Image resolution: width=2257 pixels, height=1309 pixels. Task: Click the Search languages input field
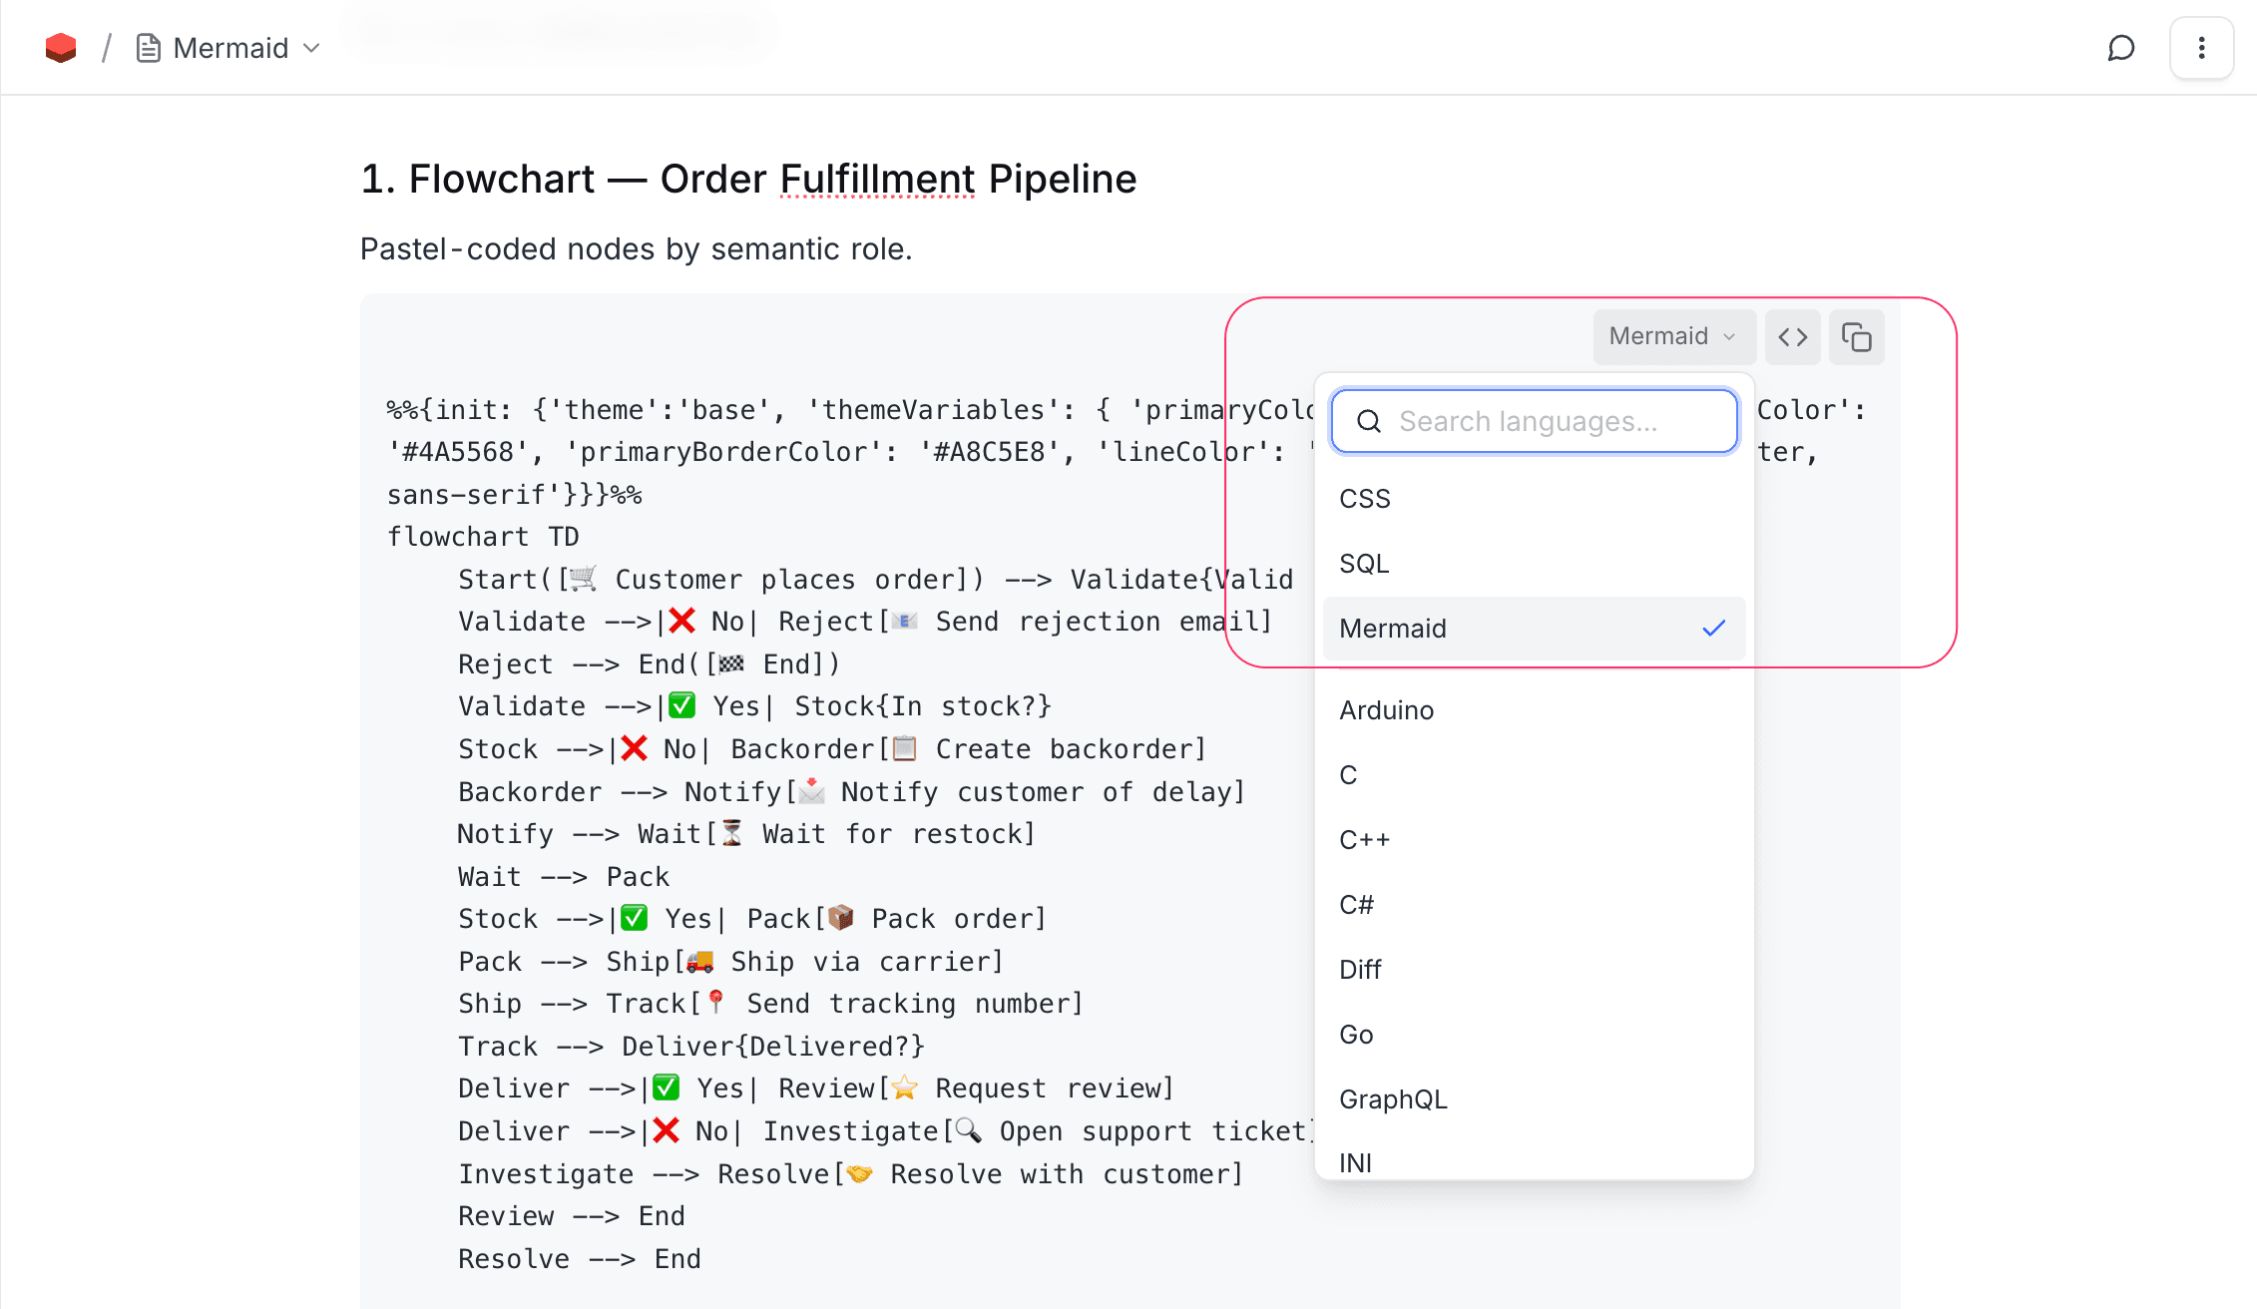point(1535,421)
